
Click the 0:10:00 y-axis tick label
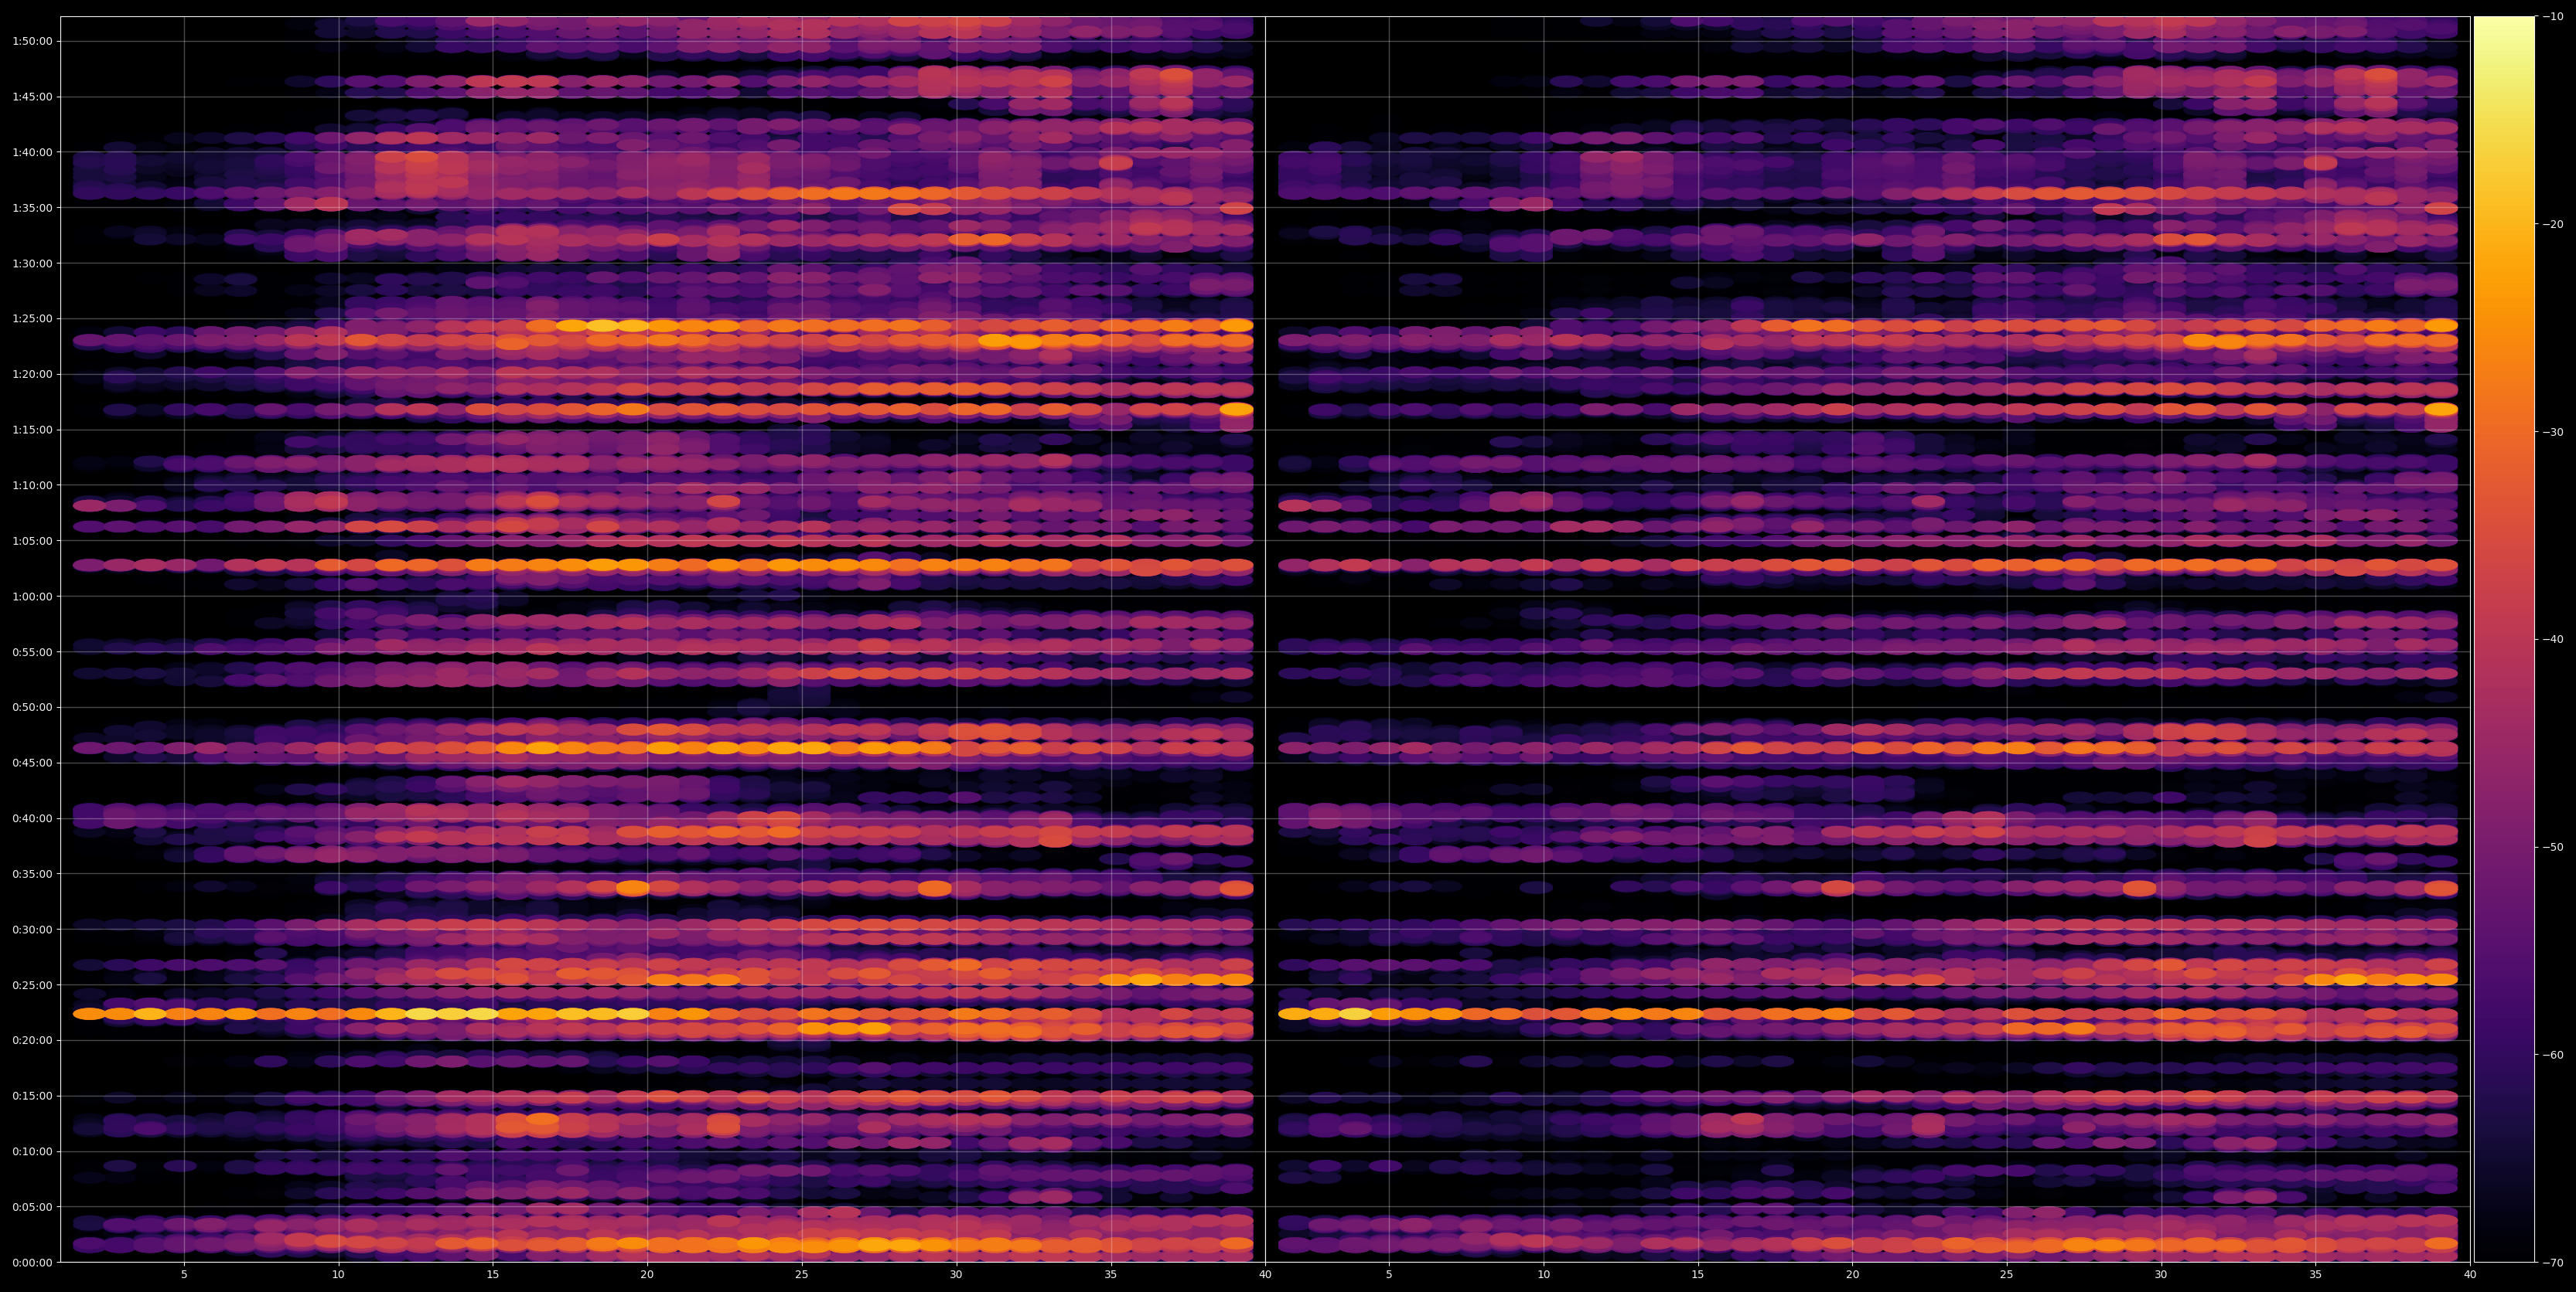[x=32, y=1151]
